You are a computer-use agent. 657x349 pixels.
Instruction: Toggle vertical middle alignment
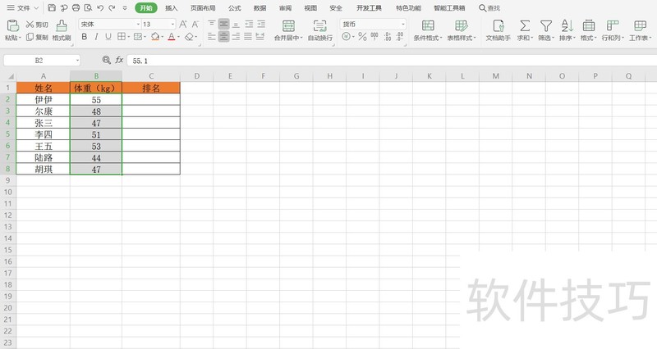coord(223,24)
